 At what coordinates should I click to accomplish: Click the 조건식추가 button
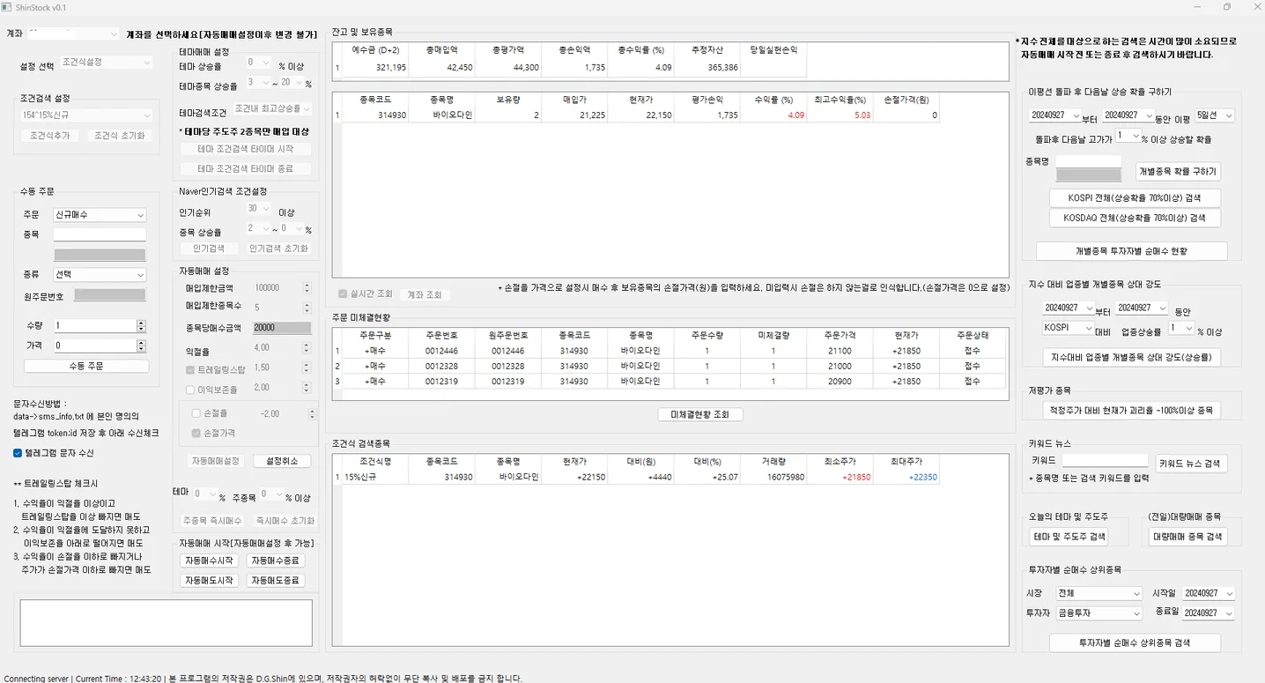pyautogui.click(x=49, y=136)
